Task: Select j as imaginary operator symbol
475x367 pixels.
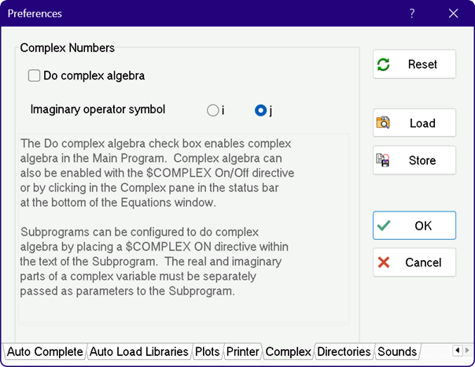Action: [261, 111]
